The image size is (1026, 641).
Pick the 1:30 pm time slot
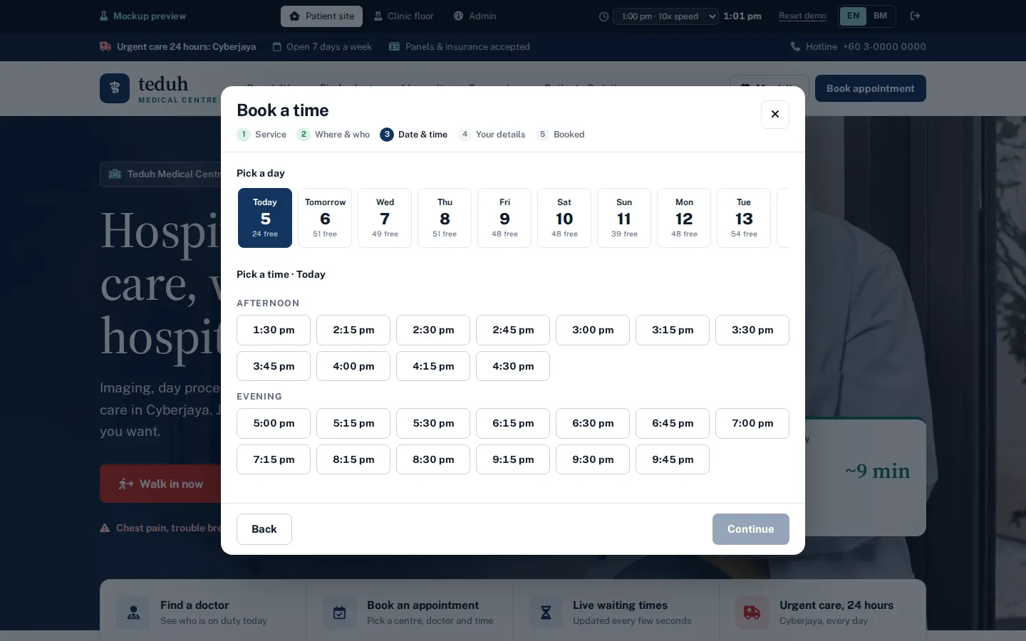[x=274, y=330]
